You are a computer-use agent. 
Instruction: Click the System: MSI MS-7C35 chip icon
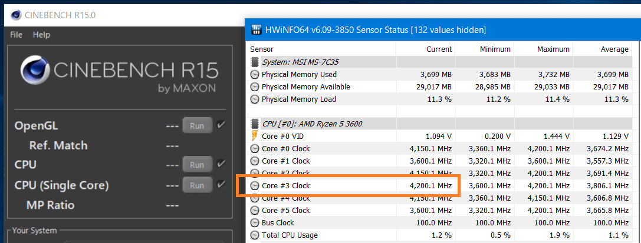255,62
